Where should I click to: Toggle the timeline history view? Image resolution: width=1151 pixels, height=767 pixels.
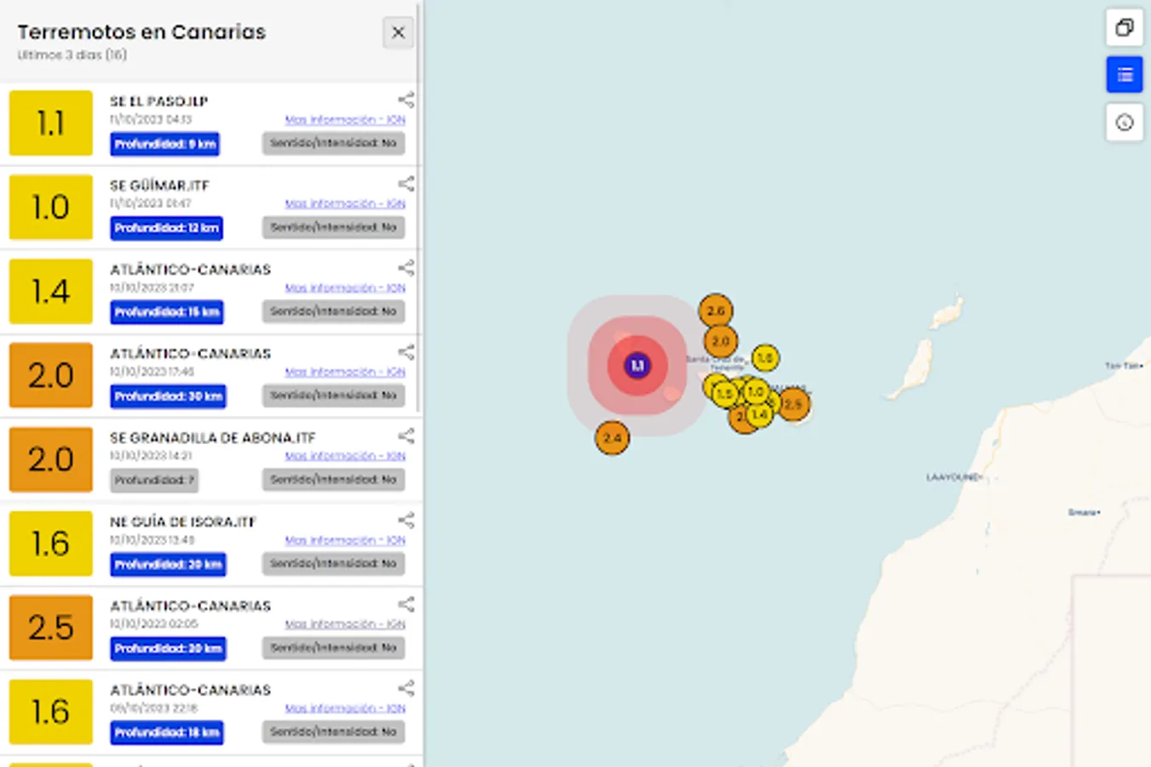click(1124, 122)
